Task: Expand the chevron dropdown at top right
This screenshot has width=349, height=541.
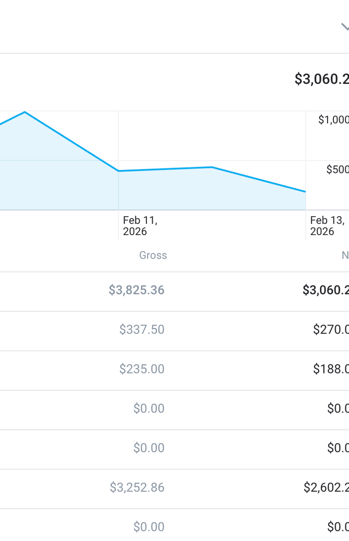Action: pyautogui.click(x=345, y=27)
